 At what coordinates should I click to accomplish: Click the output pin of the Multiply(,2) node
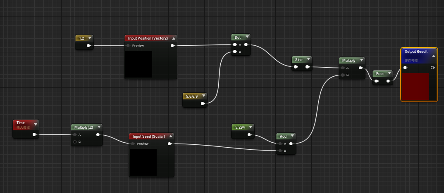tap(98, 135)
